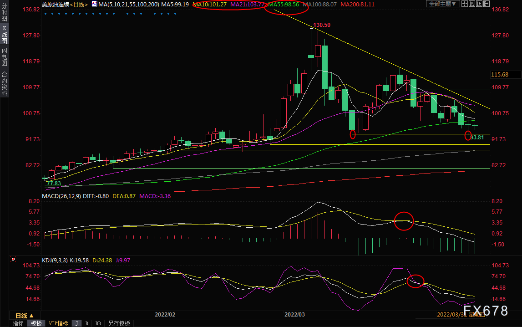Open the <日线> period label dropdown
The width and height of the screenshot is (522, 327).
(x=79, y=5)
